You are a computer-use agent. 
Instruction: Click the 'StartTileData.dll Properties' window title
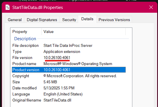point(37,8)
